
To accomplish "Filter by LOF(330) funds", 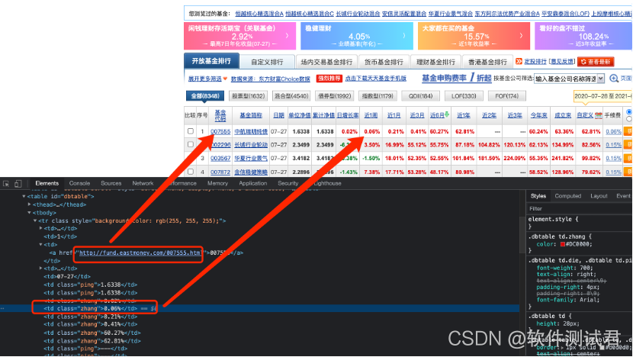I will (x=464, y=96).
